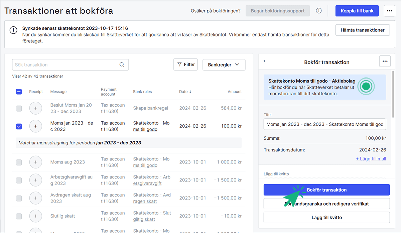The width and height of the screenshot is (401, 233).
Task: Add receipt for Beslut Moms jan 2023 row
Action: click(36, 108)
